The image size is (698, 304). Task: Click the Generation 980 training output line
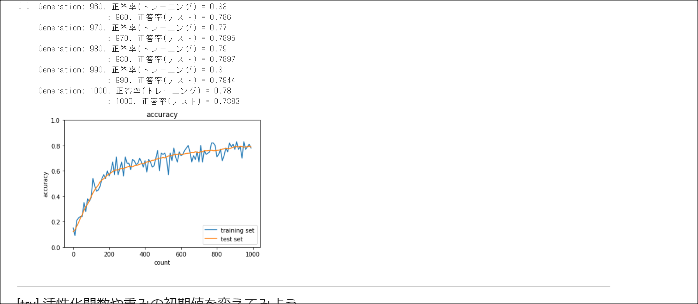(132, 49)
